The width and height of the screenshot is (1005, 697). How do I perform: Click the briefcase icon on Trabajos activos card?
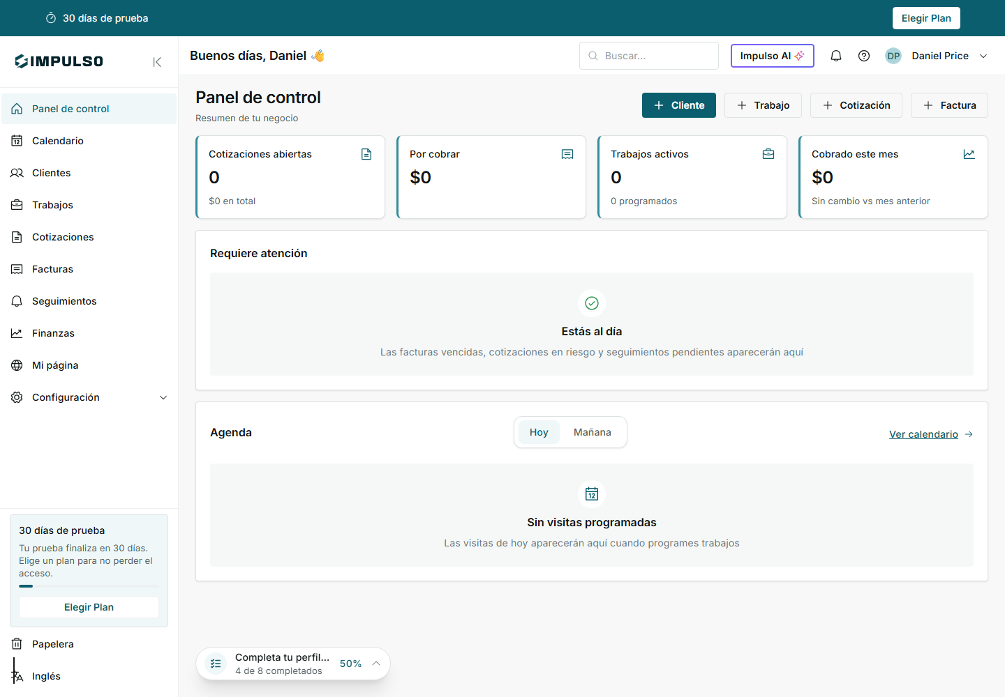(x=768, y=154)
